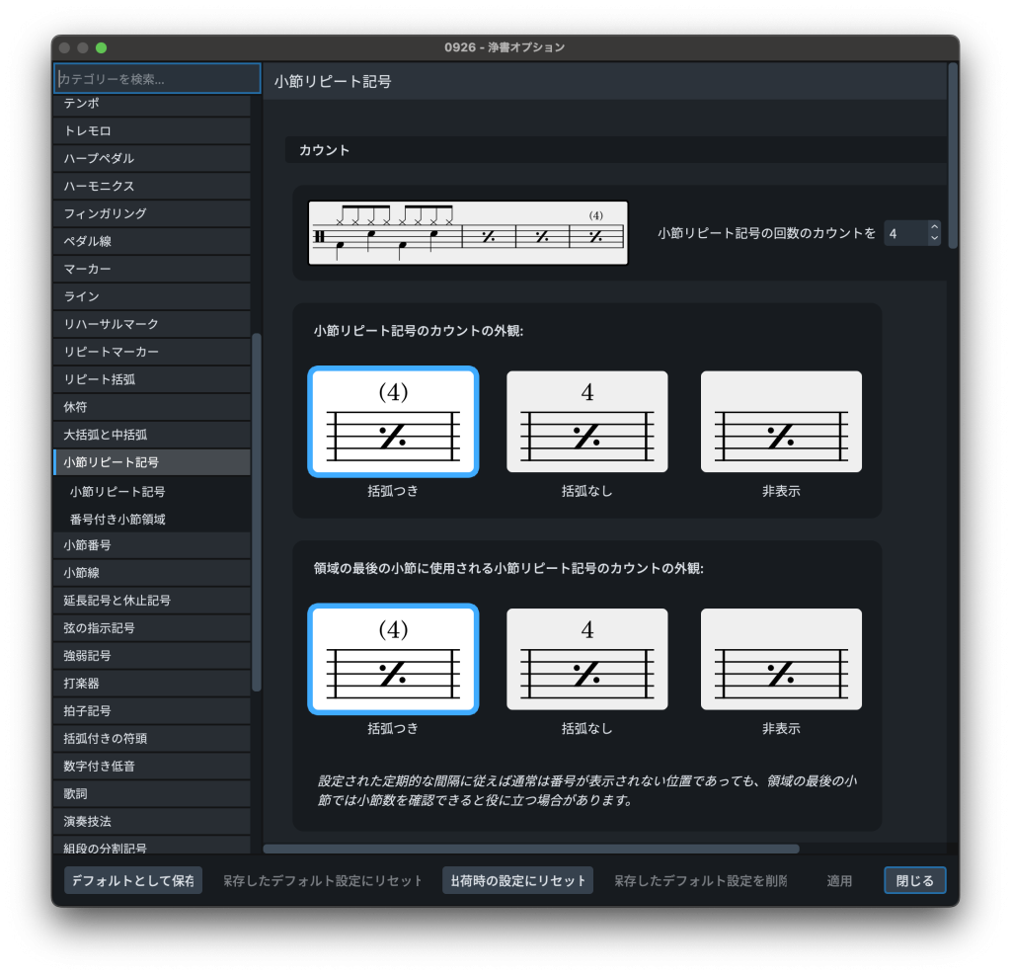The height and width of the screenshot is (975, 1011).
Task: Jump to 番号付き小節領域 subsection
Action: [x=117, y=519]
